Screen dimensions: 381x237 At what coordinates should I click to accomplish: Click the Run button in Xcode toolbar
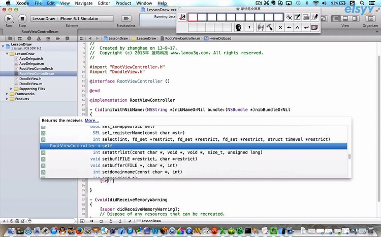point(9,19)
